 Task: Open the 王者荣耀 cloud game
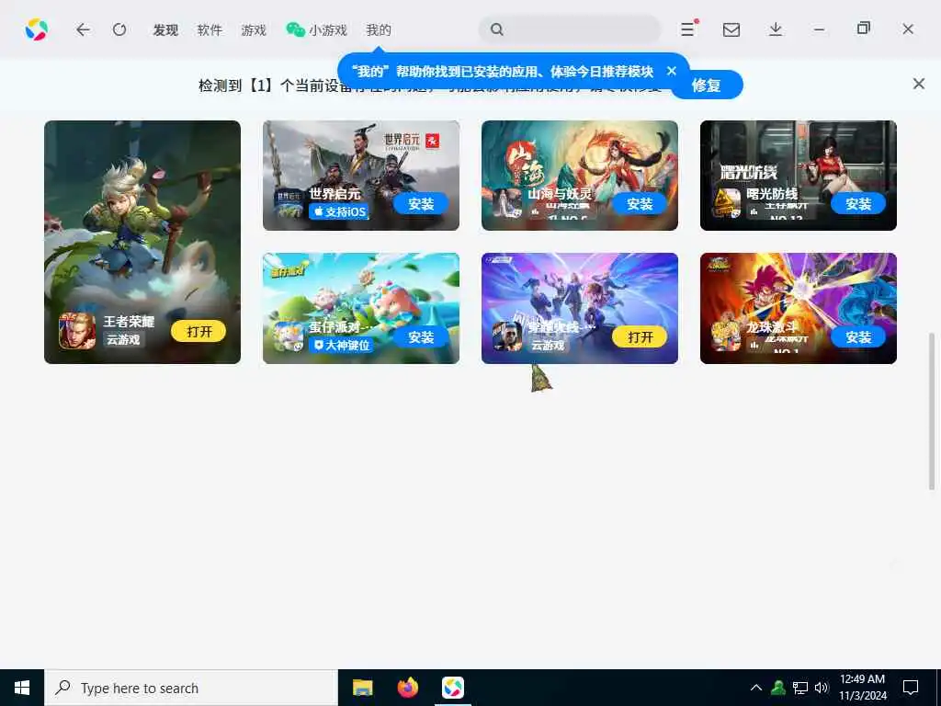[198, 331]
